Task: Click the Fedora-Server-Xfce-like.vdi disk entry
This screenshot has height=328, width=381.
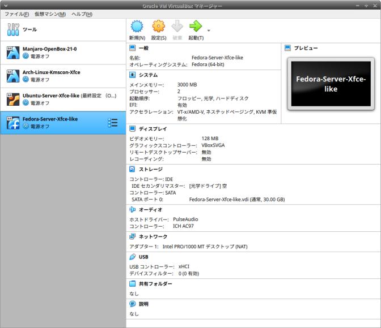Action: [237, 200]
